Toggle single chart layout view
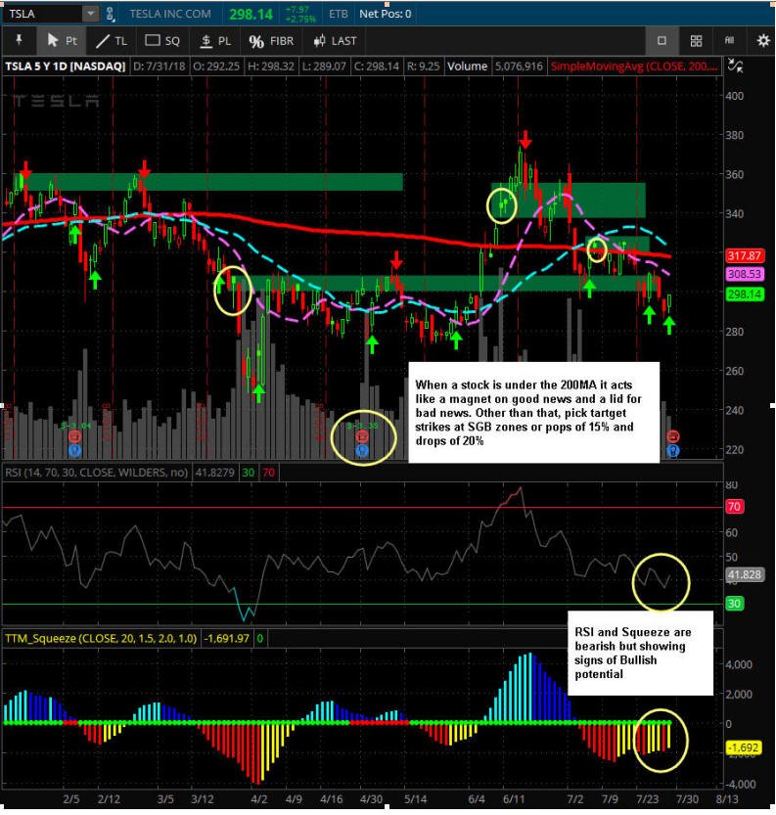This screenshot has width=776, height=815. click(662, 41)
